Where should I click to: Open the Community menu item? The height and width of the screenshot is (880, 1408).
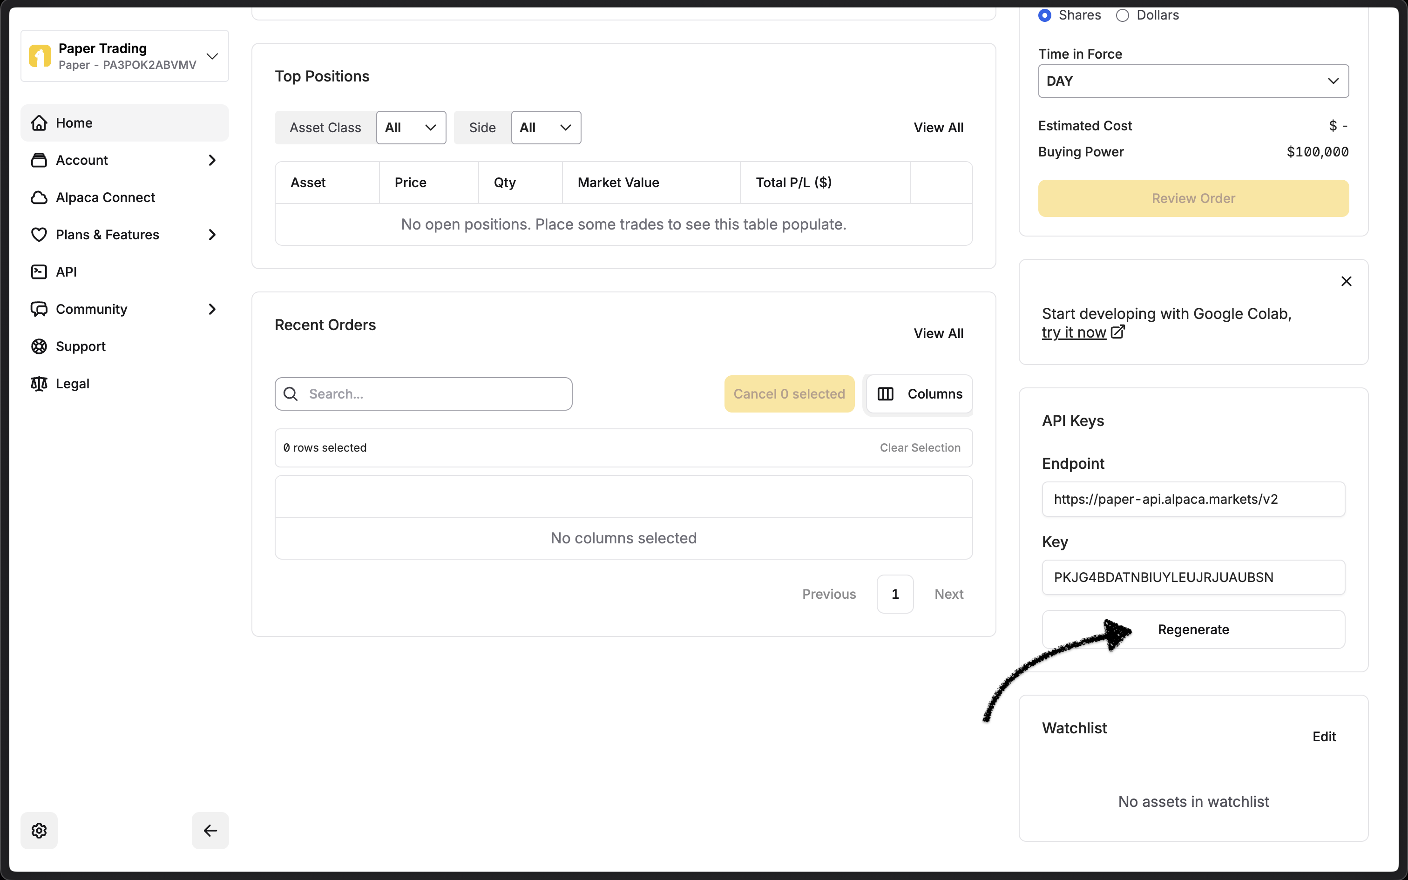point(124,309)
